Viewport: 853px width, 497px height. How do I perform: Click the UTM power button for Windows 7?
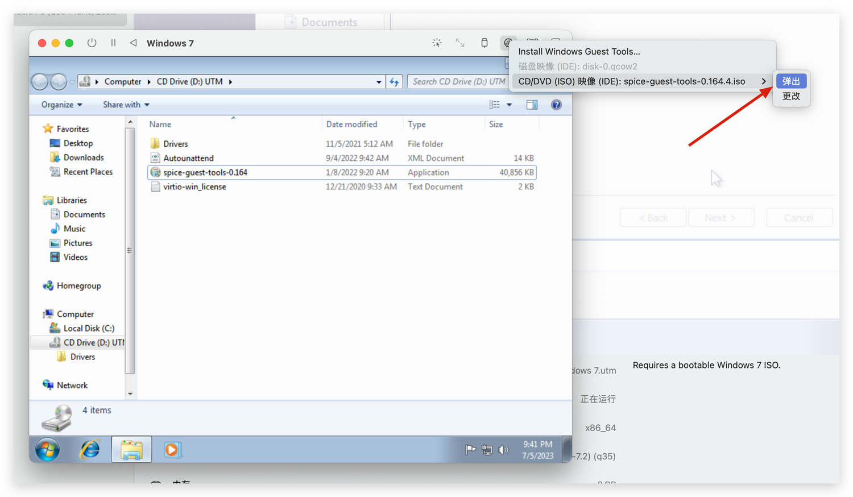92,43
